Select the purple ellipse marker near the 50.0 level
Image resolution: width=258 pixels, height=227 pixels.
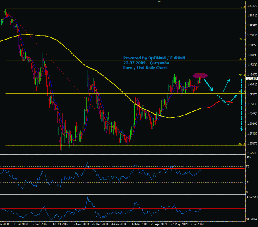(200, 75)
